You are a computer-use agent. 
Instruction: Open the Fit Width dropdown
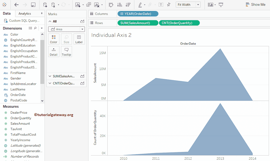188,4
